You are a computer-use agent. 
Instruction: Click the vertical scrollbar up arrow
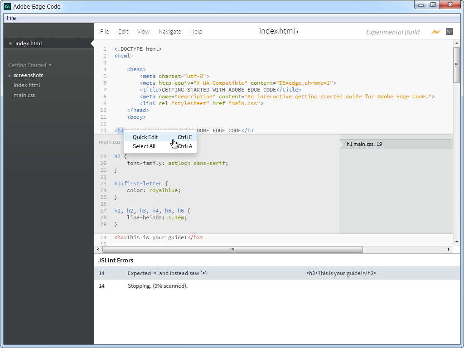pyautogui.click(x=457, y=42)
